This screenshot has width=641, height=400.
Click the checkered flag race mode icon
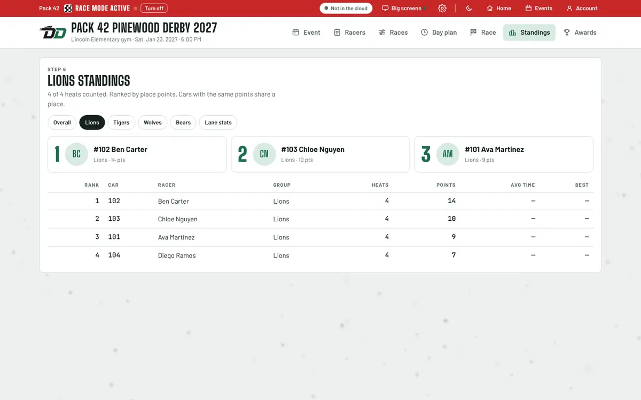pos(68,8)
